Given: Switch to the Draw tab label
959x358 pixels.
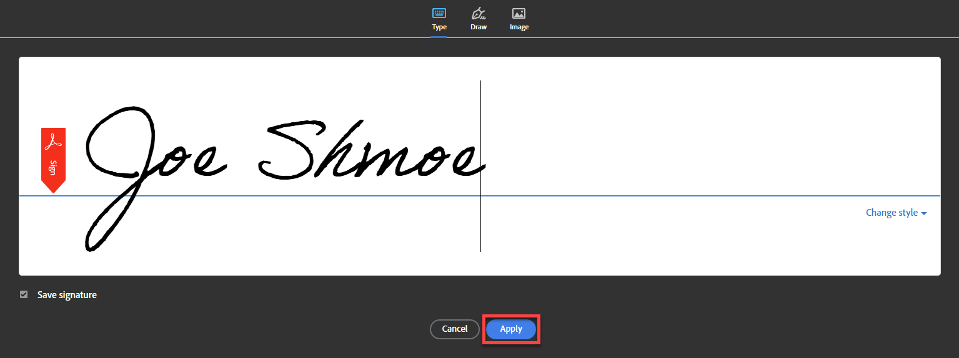Looking at the screenshot, I should [479, 27].
